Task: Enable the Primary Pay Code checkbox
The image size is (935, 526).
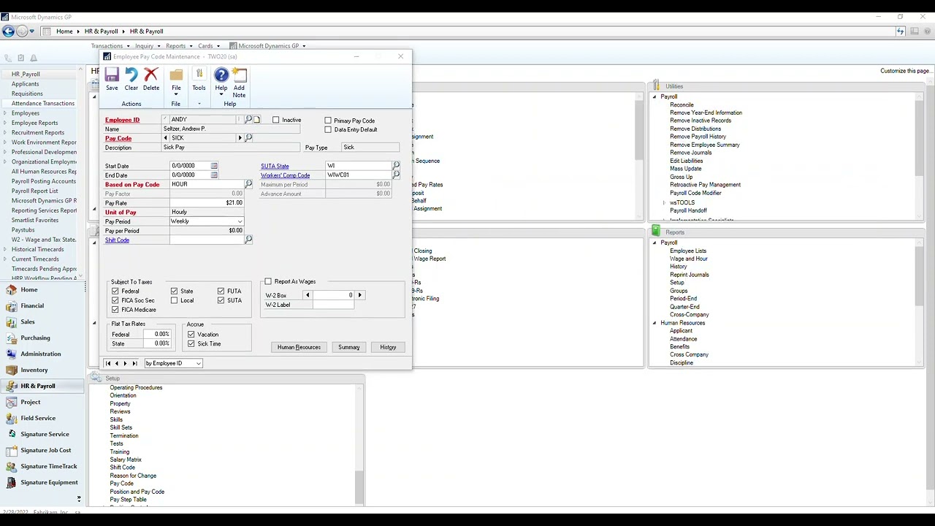Action: (x=328, y=121)
